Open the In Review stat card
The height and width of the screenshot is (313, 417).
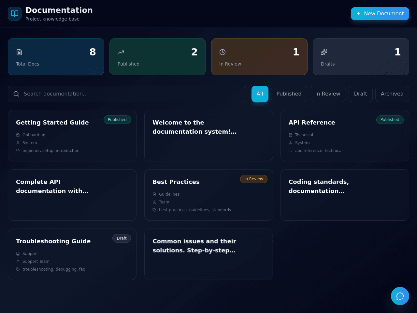pos(259,57)
